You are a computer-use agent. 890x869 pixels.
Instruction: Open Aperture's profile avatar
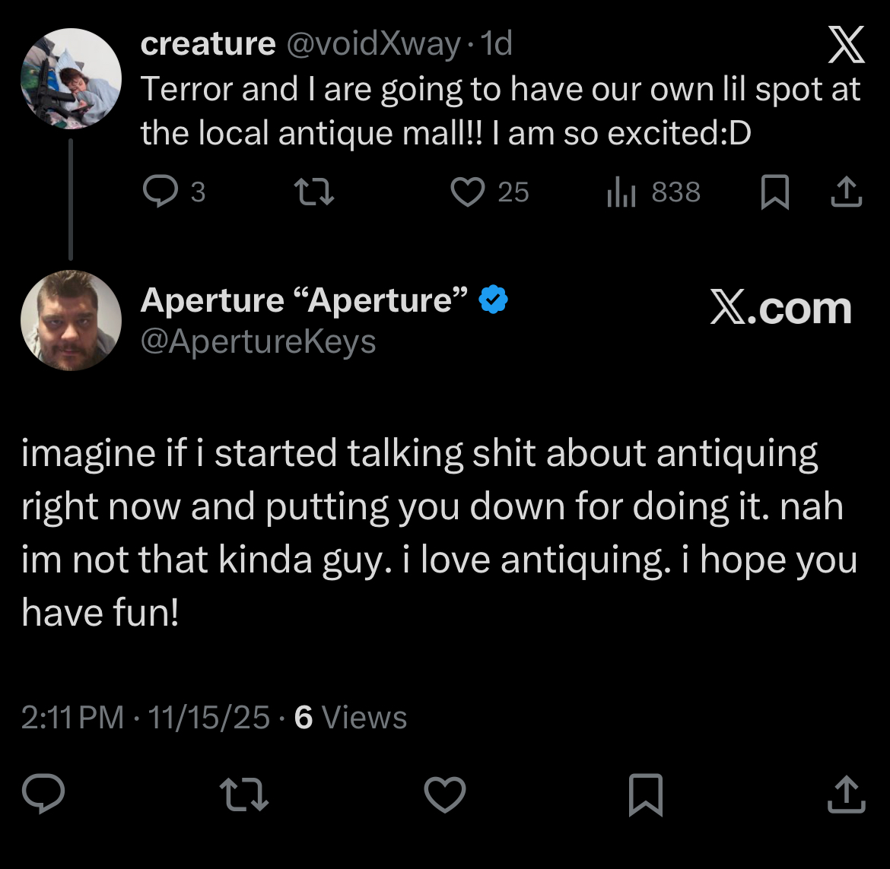(x=71, y=320)
